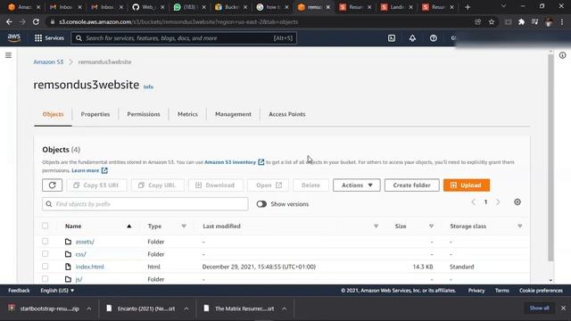The width and height of the screenshot is (571, 321).
Task: Open the Amazon S3 breadcrumb link
Action: [48, 62]
